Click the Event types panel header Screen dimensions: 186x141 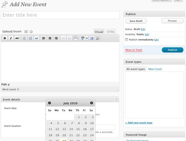(x=154, y=62)
